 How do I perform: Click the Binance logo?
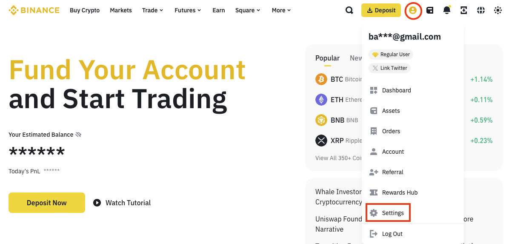pyautogui.click(x=34, y=10)
